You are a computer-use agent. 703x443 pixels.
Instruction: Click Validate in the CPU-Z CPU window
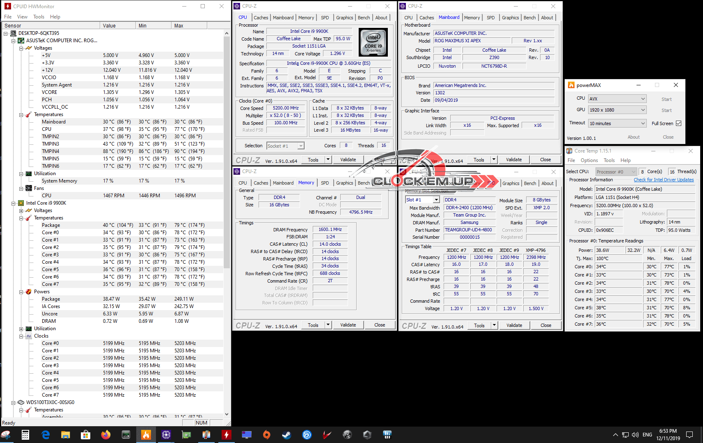tap(348, 160)
